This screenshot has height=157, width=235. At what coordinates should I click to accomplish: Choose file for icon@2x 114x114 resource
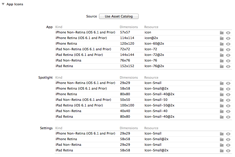[222, 38]
